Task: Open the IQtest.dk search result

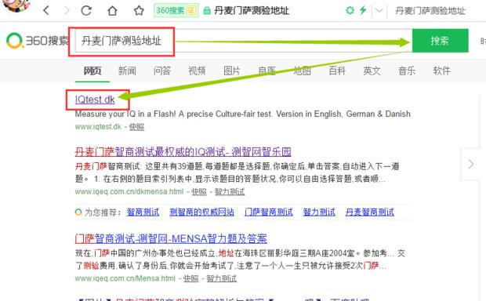Action: [95, 100]
